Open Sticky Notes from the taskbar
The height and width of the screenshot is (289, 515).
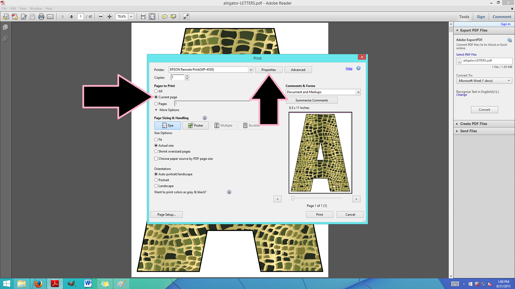click(105, 284)
